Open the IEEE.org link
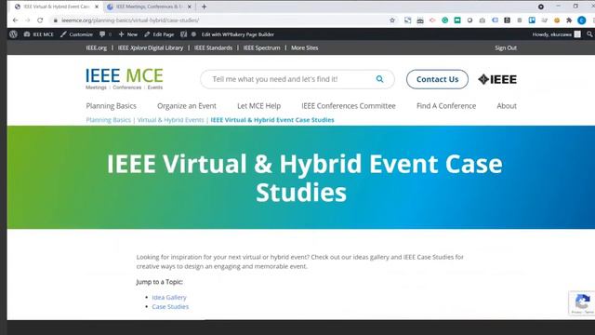Screen dimensions: 595x335 click(x=97, y=47)
